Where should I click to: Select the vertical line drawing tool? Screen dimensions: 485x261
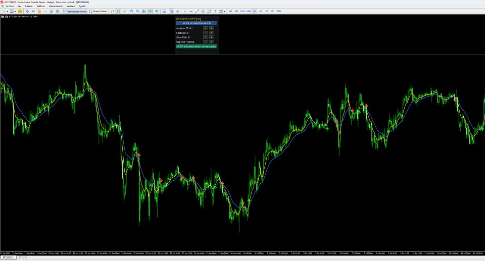(185, 11)
